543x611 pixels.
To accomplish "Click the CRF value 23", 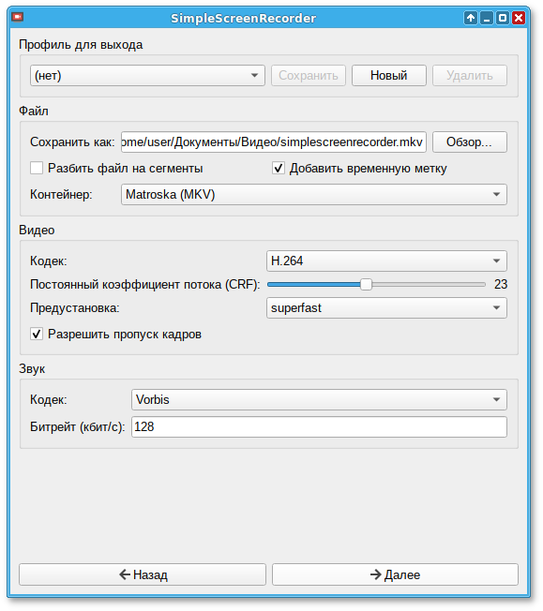I will [501, 285].
